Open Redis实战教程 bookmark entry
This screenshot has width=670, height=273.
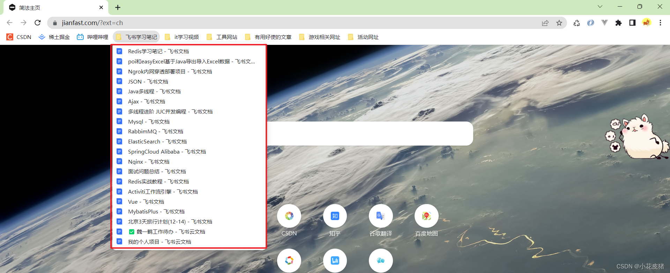pyautogui.click(x=188, y=181)
